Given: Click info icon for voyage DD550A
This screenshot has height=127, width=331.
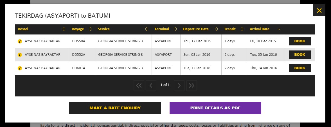Looking at the screenshot, I should [20, 41].
